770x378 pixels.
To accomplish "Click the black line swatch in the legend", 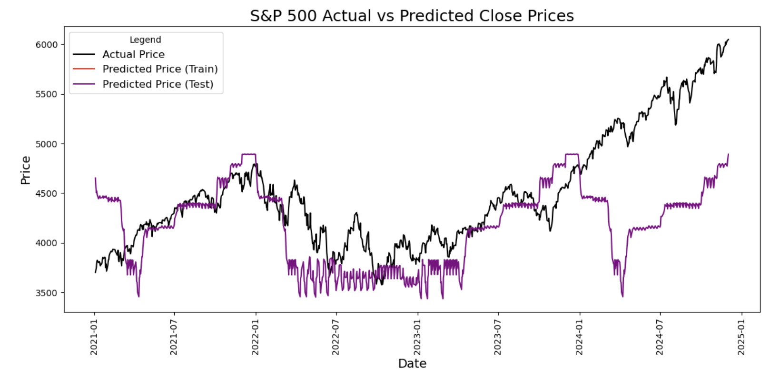I will tap(84, 54).
